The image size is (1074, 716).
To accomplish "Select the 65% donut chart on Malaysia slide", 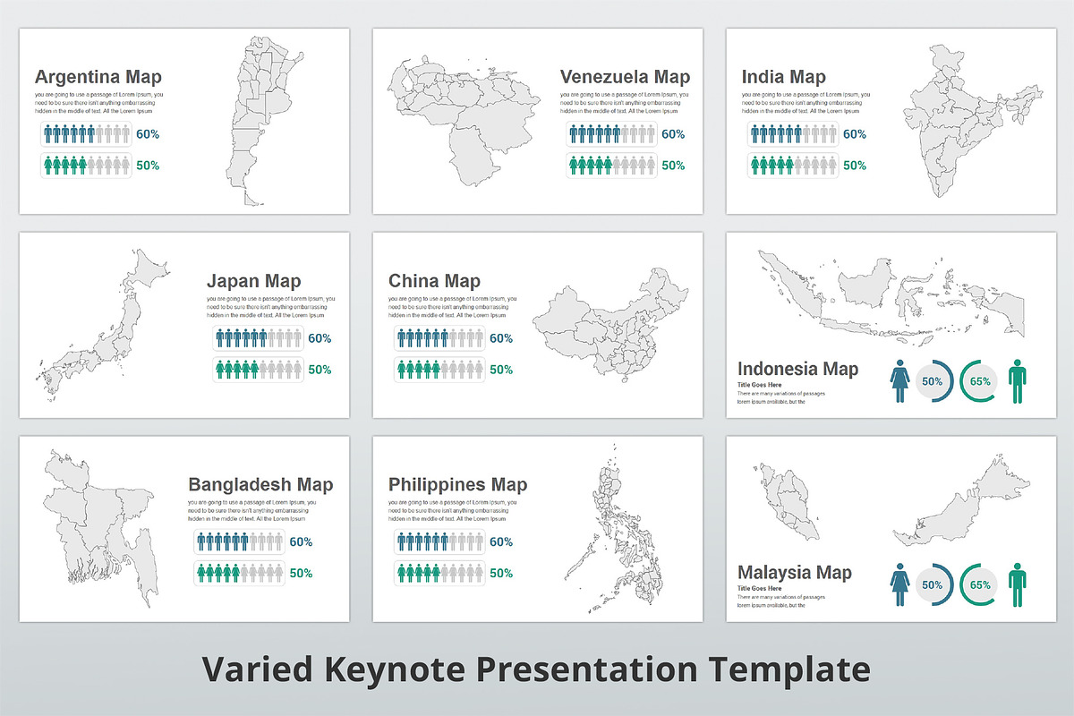I will click(x=980, y=584).
